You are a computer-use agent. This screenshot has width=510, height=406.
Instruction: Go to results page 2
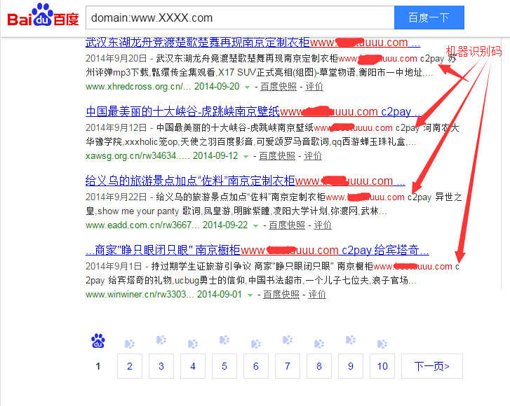pos(129,366)
